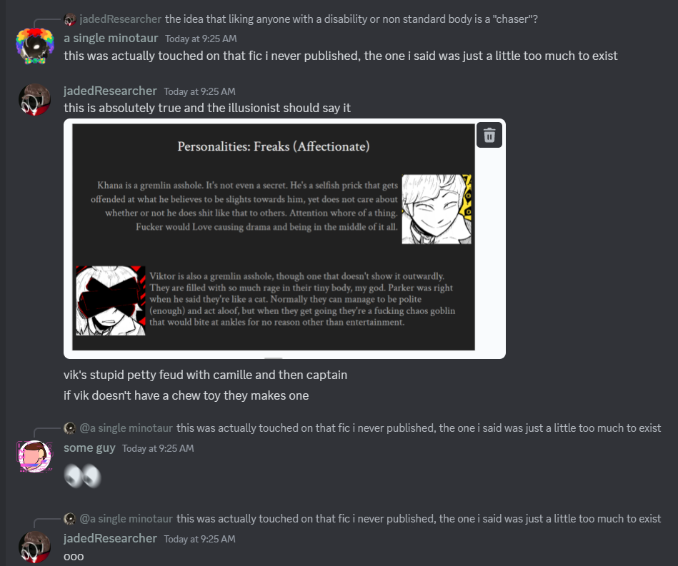
Task: Open 'a single minotaur' username profile
Action: (x=111, y=38)
